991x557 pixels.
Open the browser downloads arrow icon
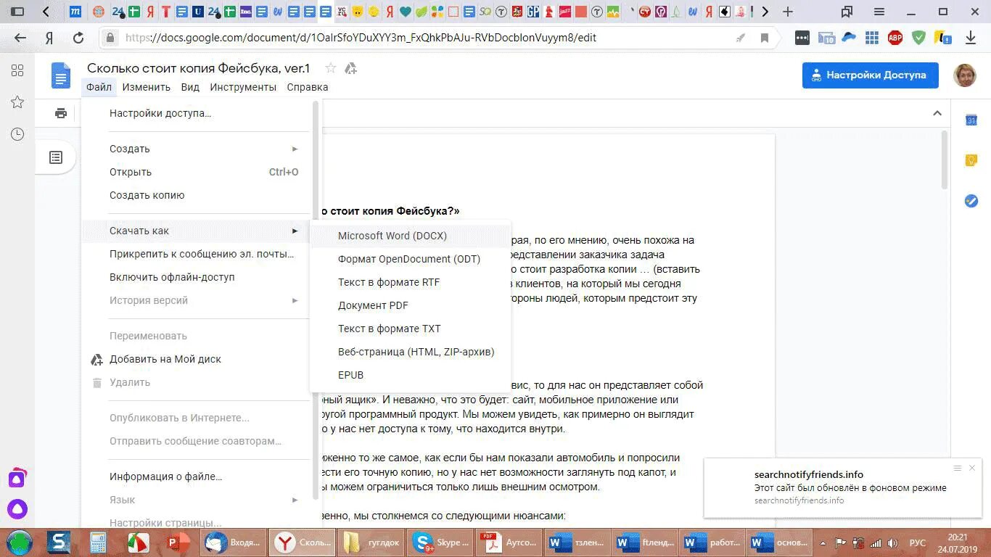click(971, 38)
